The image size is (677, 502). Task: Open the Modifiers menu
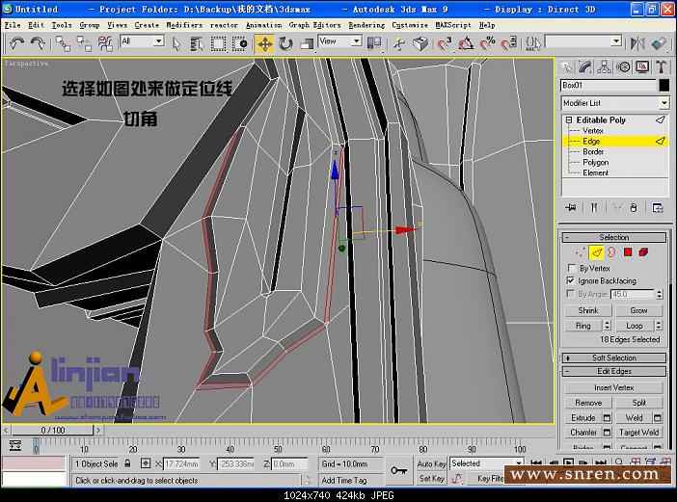point(184,25)
